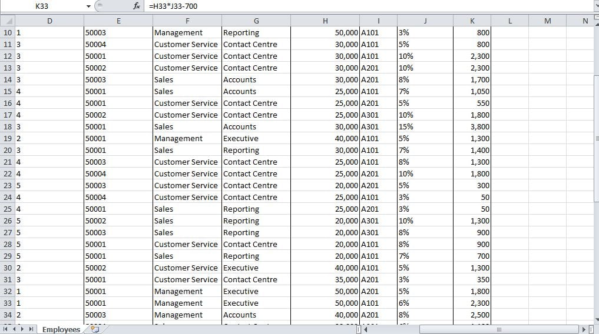This screenshot has height=334, width=599.
Task: Open the Name Box dropdown arrow
Action: (88, 6)
